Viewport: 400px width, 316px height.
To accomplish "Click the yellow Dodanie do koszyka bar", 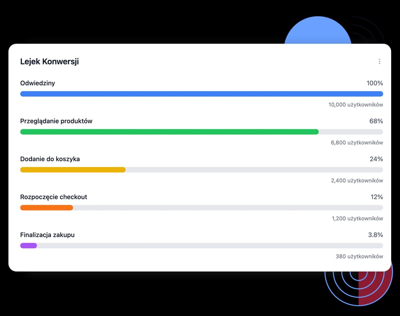I will [x=73, y=170].
